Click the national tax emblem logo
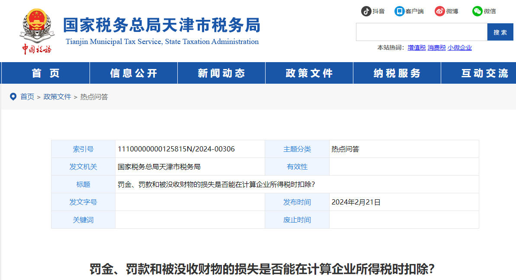 tap(37, 31)
